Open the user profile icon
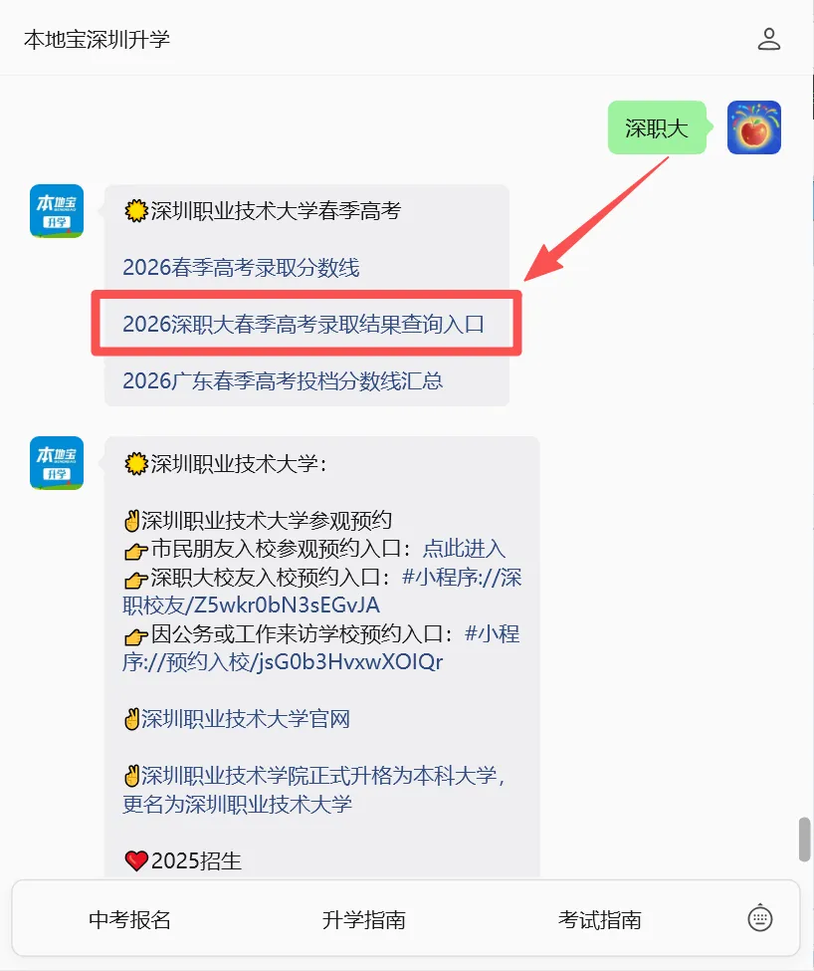 point(769,39)
